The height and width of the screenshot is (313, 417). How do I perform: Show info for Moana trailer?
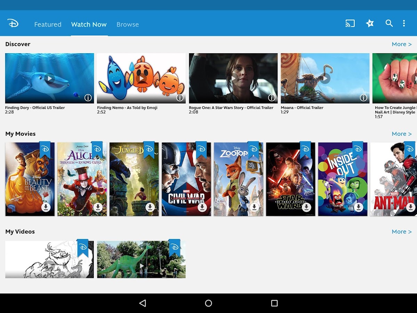tap(363, 98)
